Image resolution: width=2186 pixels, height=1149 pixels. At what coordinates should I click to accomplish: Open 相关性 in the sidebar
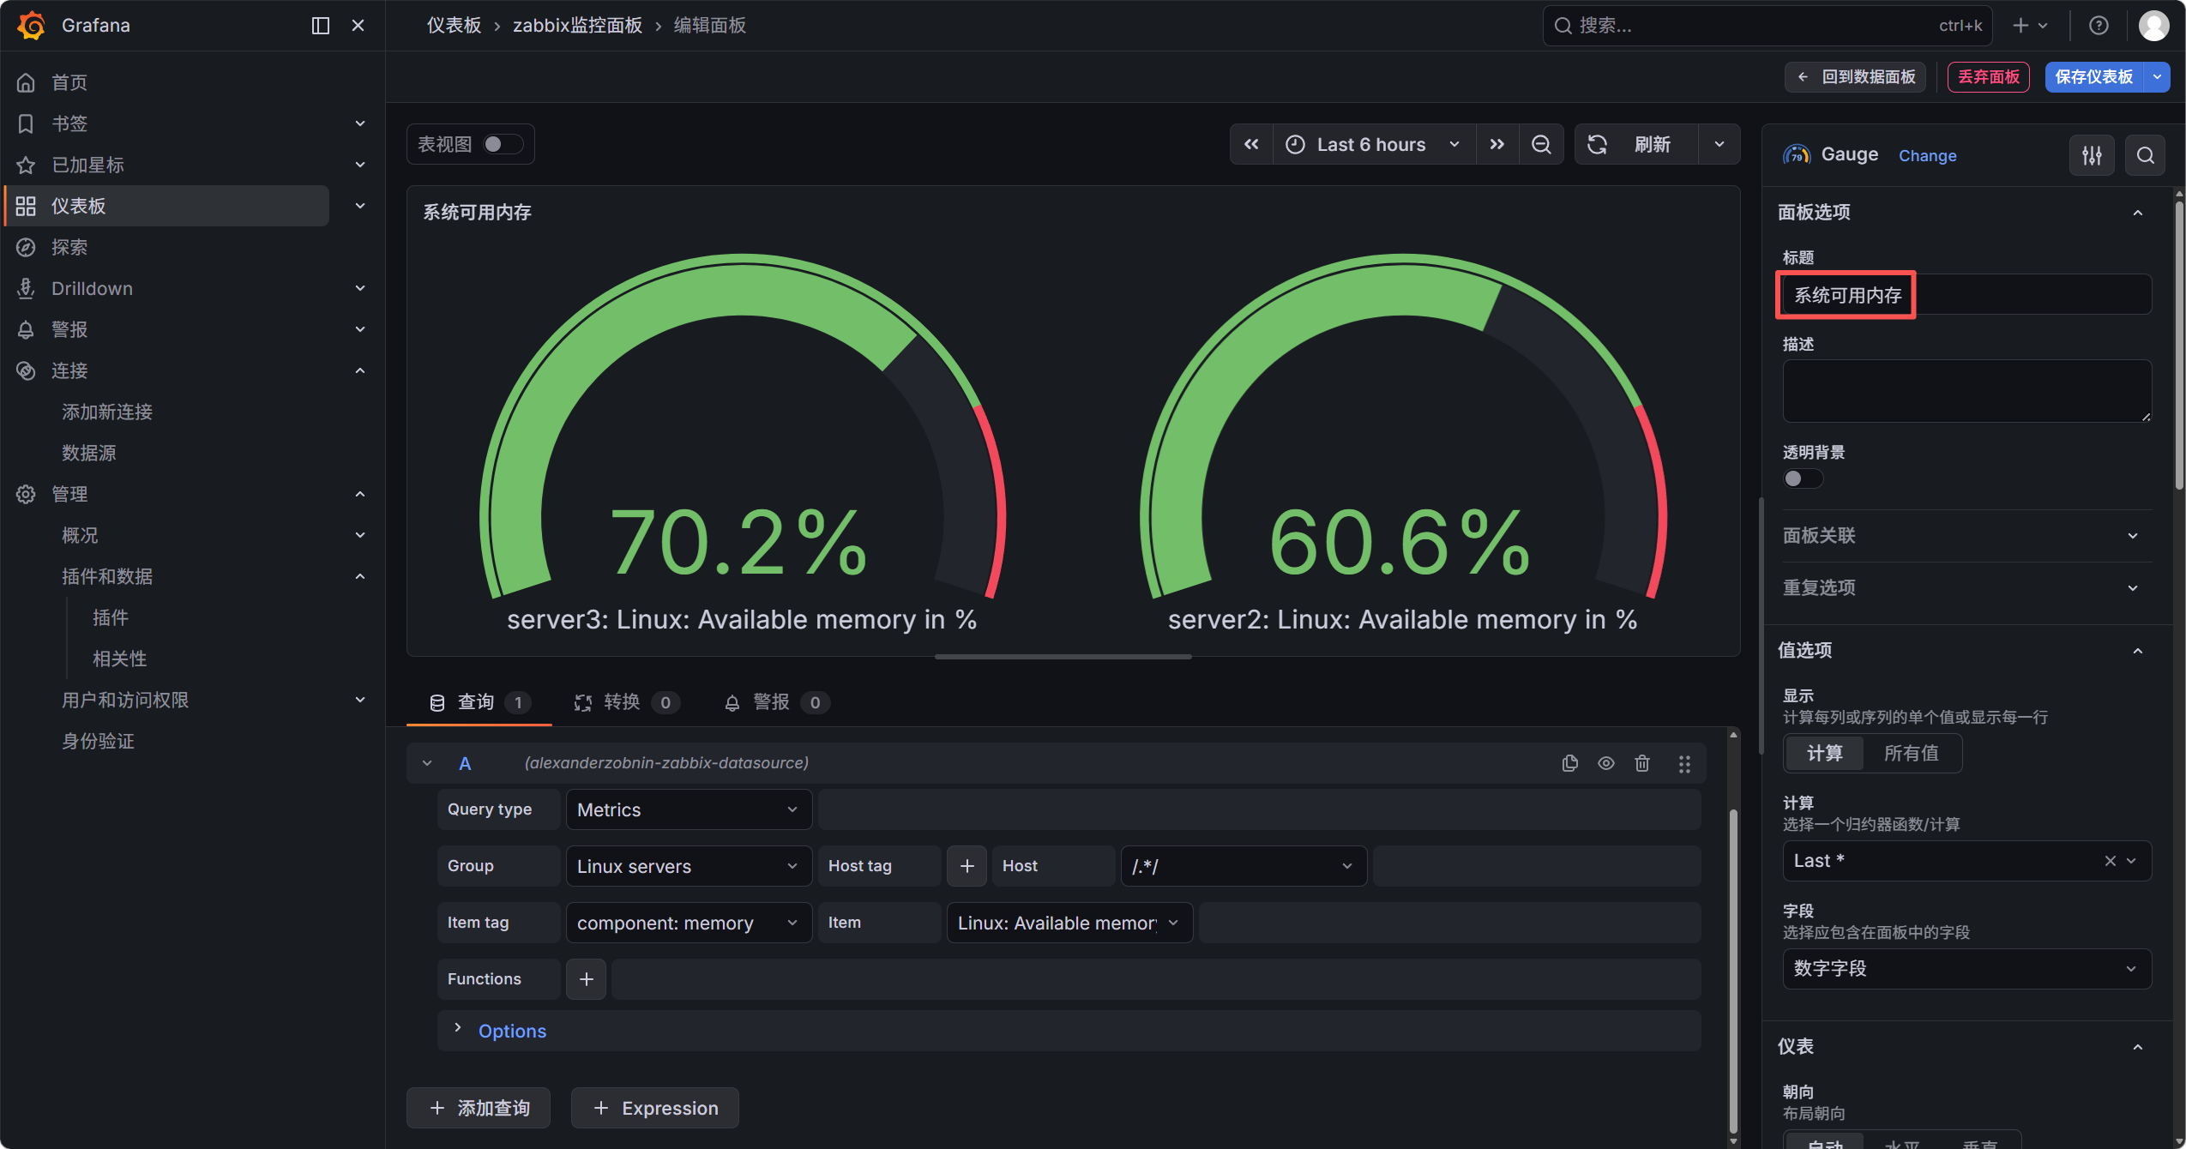(120, 659)
